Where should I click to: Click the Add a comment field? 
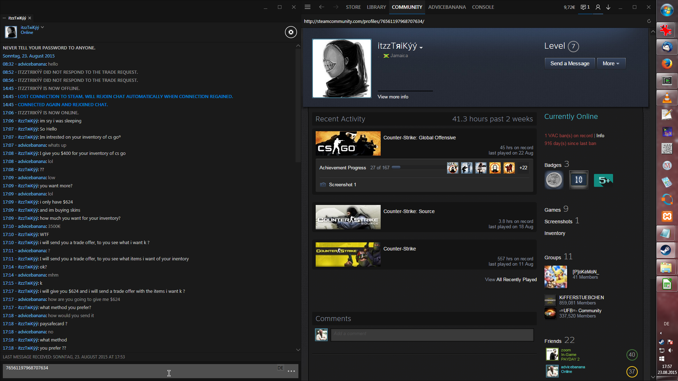point(432,334)
